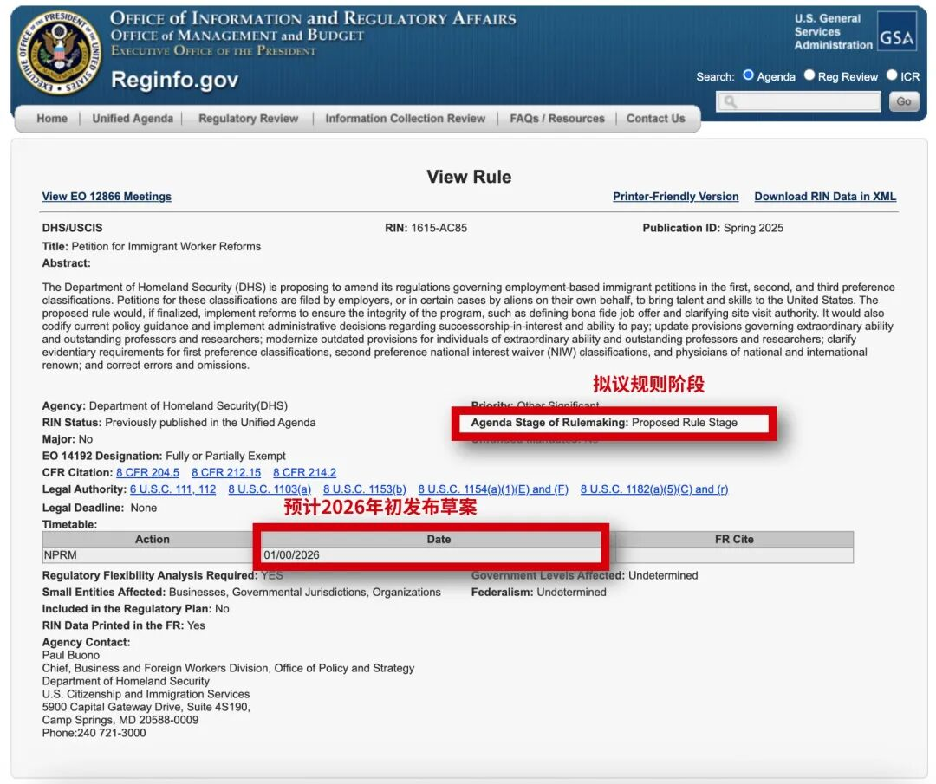
Task: Open the Unified Agenda menu
Action: pos(133,119)
